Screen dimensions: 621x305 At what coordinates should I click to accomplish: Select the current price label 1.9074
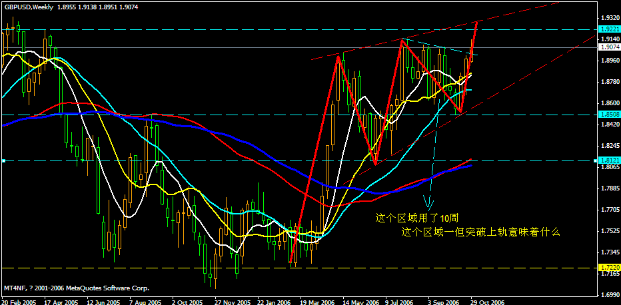pos(609,47)
